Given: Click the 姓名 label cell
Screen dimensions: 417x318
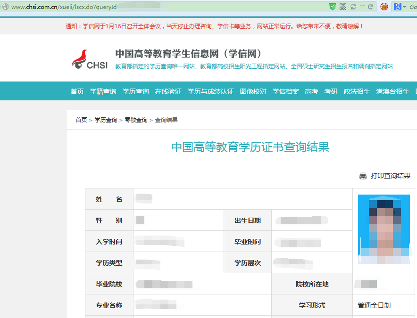Looking at the screenshot, I should coord(109,199).
